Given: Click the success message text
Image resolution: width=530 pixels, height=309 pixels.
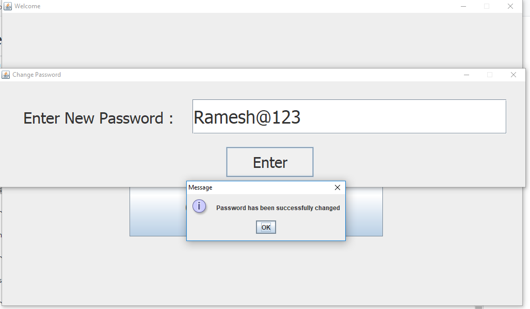Looking at the screenshot, I should 278,208.
